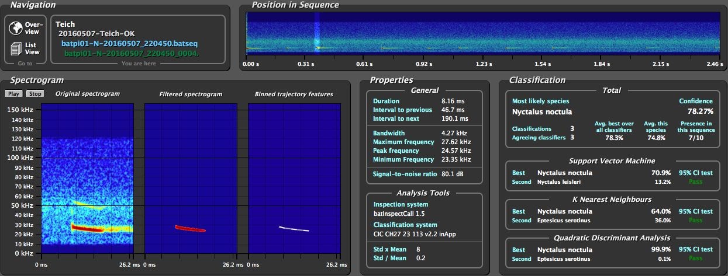Select the green batpi01 _0004 call entry
This screenshot has width=728, height=276.
[132, 53]
